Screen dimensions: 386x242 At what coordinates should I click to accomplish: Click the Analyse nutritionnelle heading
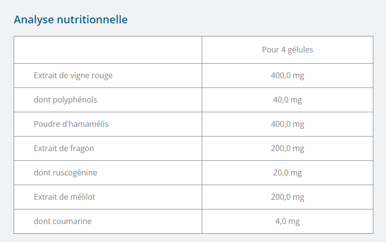[x=70, y=20]
